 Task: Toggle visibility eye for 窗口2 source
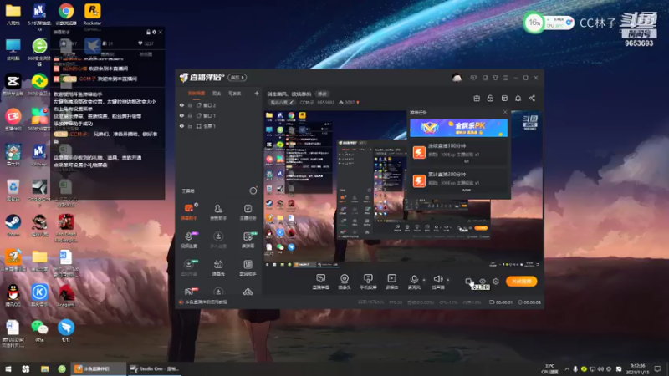point(181,105)
